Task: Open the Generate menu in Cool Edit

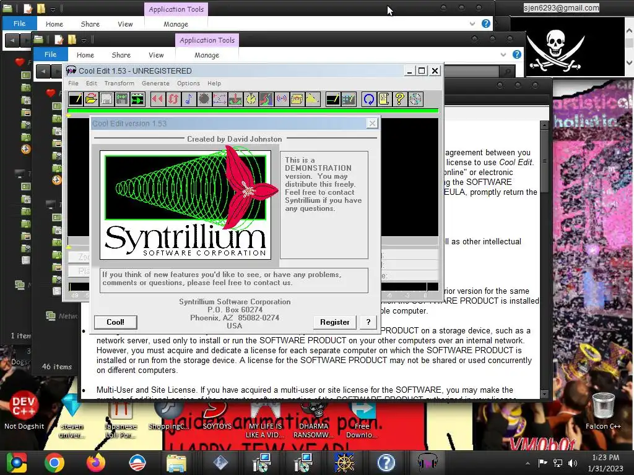Action: 155,83
